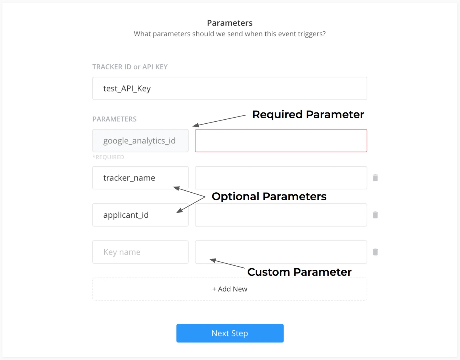Add a new parameter row
This screenshot has width=460, height=360.
point(230,289)
